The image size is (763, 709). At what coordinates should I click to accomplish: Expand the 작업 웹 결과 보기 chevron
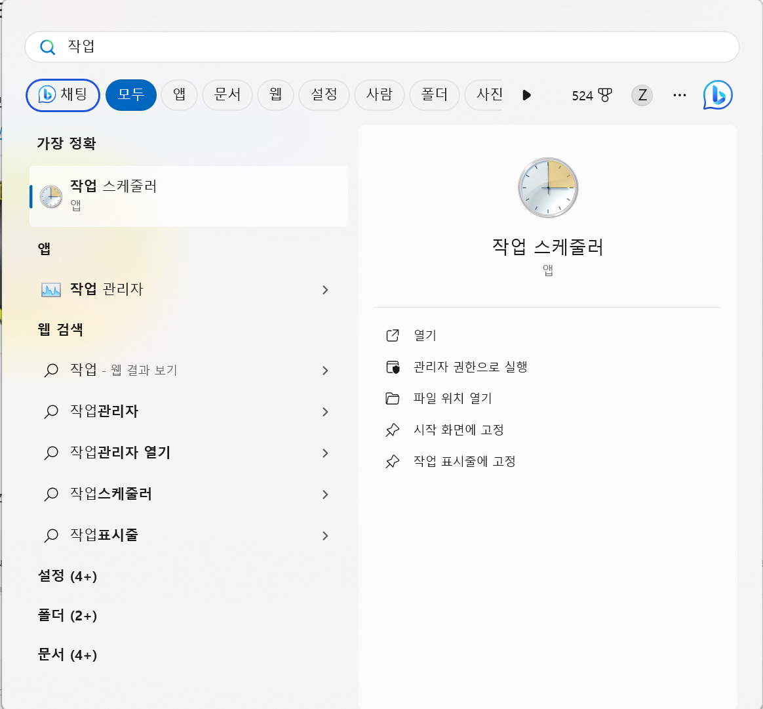click(x=325, y=371)
